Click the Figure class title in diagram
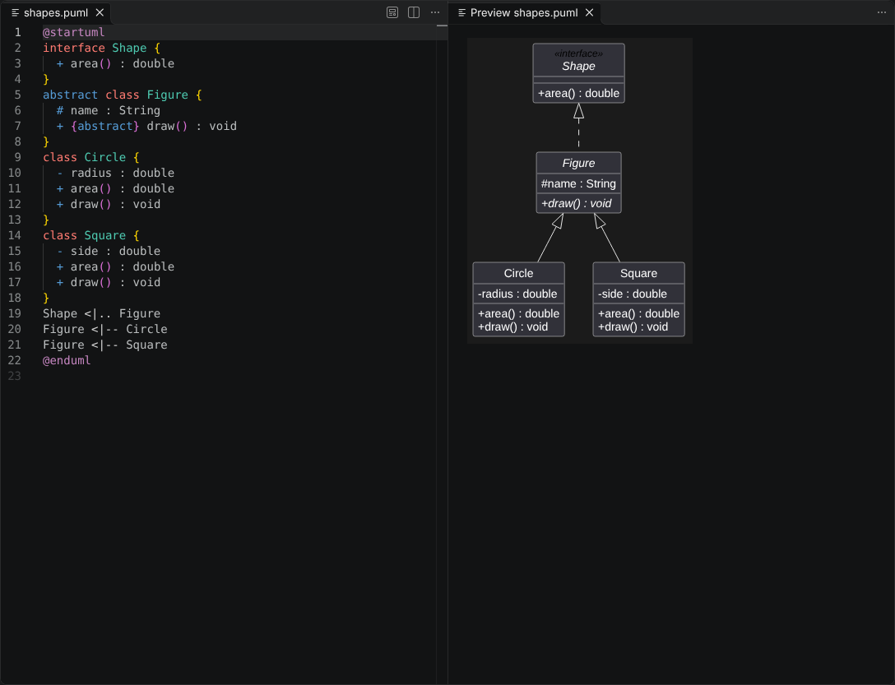Viewport: 895px width, 685px height. (x=578, y=164)
